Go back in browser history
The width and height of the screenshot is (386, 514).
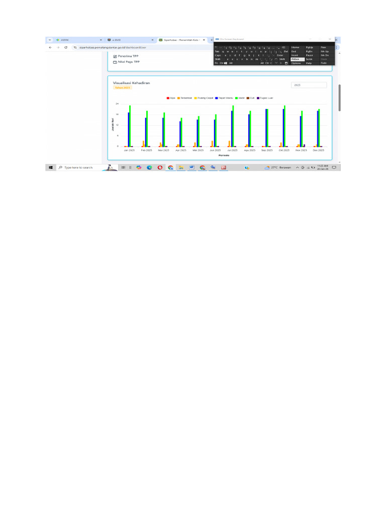pyautogui.click(x=50, y=48)
